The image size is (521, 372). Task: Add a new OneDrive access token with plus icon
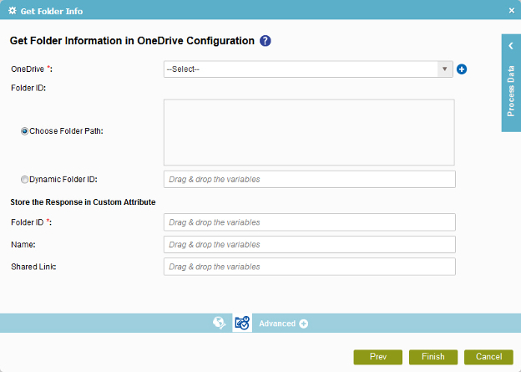462,69
